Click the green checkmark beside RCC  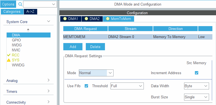tap(9, 55)
